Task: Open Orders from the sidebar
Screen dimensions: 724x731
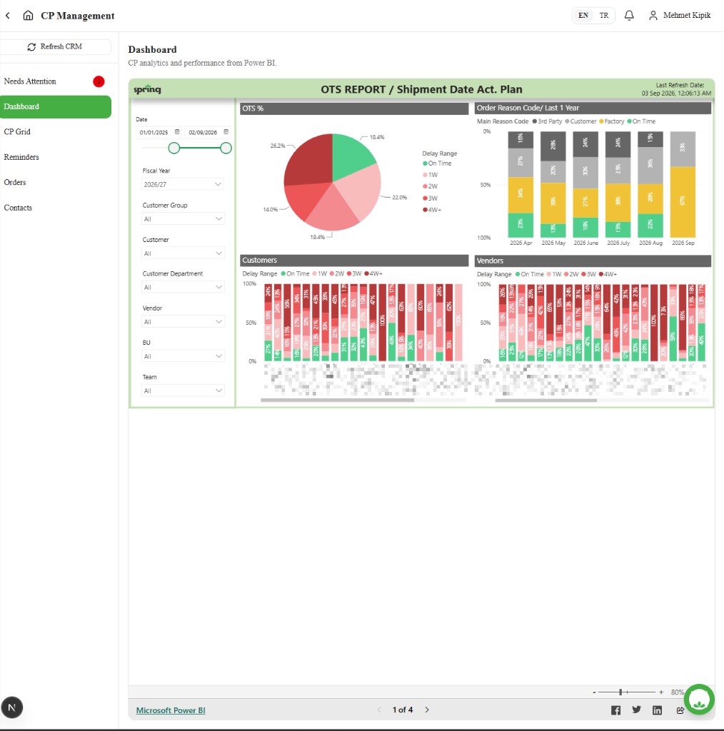Action: (x=56, y=182)
